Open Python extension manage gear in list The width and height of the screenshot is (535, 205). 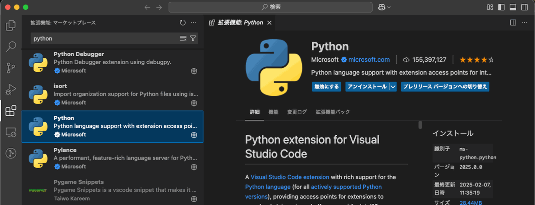pos(194,135)
